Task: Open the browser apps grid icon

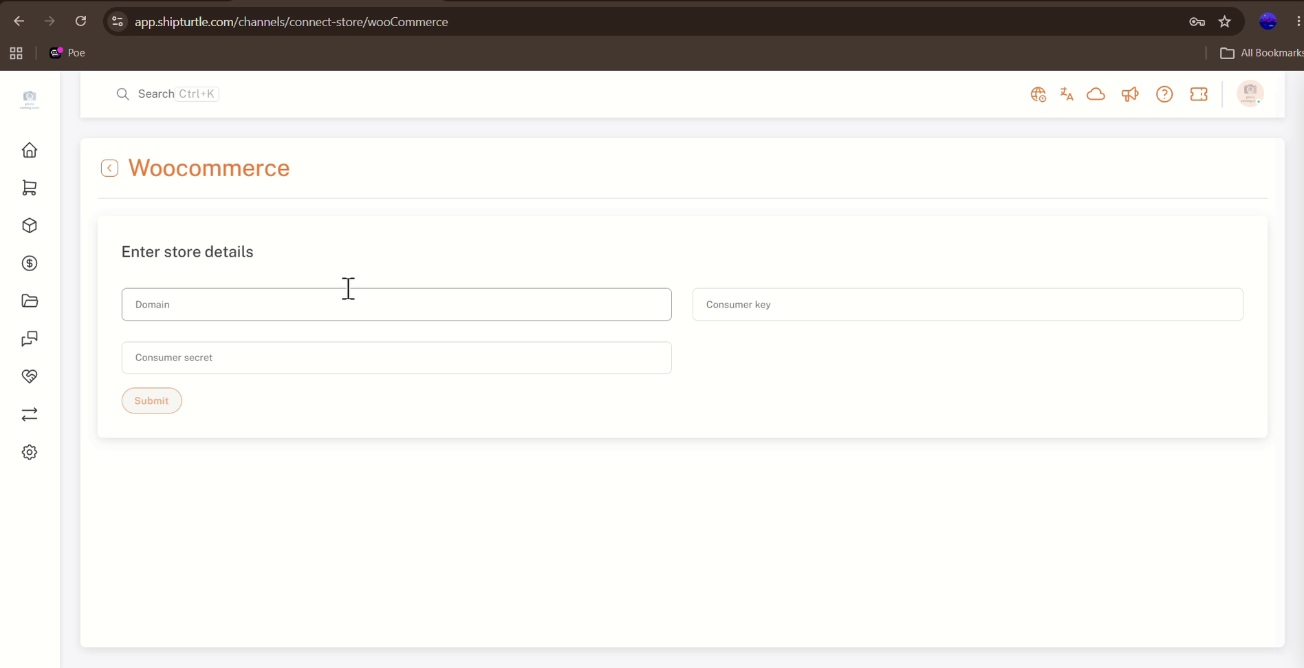Action: 17,53
